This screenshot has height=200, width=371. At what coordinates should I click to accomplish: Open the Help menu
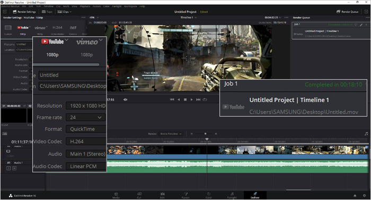142,6
